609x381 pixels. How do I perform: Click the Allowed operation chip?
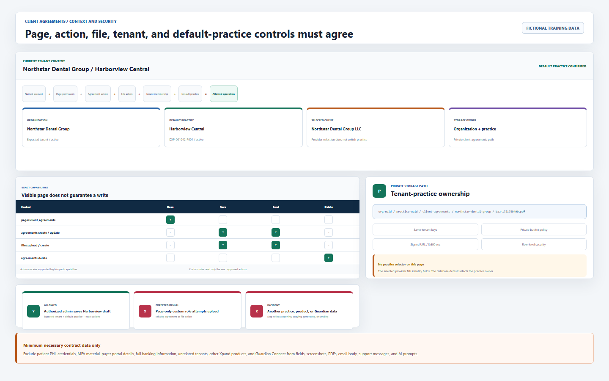pyautogui.click(x=224, y=94)
